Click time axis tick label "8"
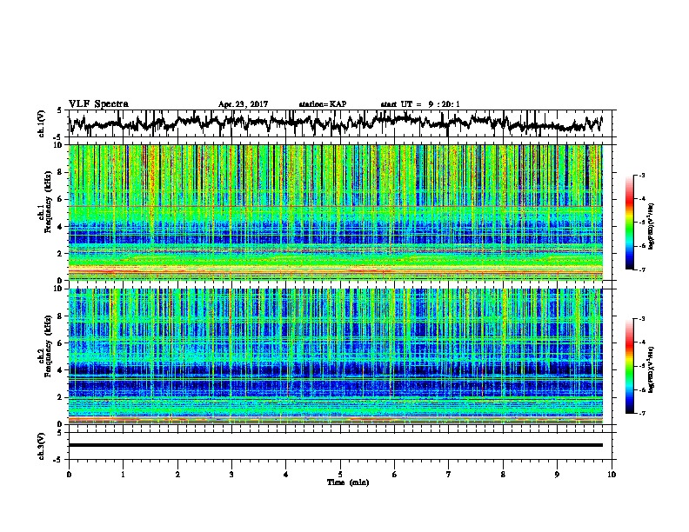Viewport: 689px width, 532px height. click(x=503, y=475)
